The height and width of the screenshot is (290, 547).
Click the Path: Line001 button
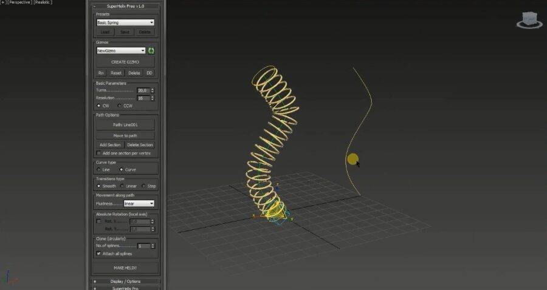pyautogui.click(x=125, y=124)
